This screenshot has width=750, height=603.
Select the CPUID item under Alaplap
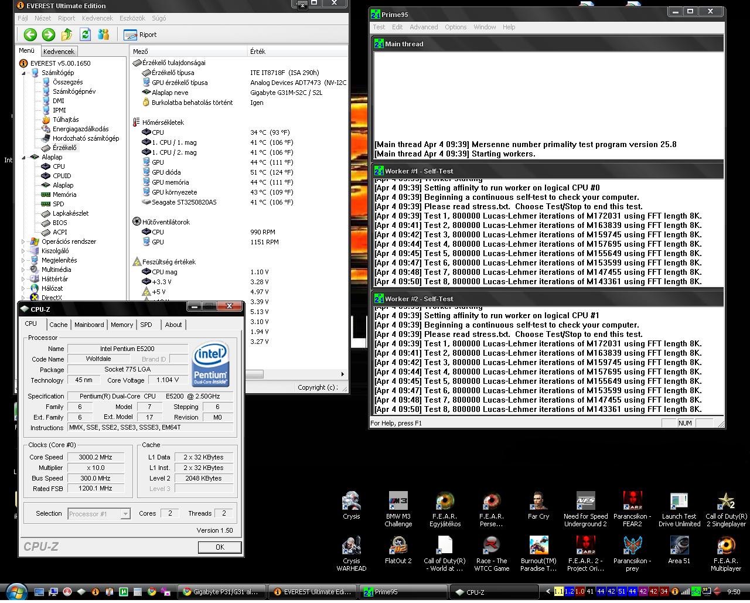click(62, 176)
